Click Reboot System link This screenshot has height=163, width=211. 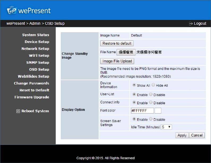tap(35, 111)
